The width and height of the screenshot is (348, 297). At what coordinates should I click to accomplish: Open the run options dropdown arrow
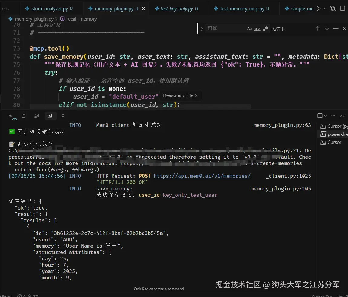click(324, 8)
